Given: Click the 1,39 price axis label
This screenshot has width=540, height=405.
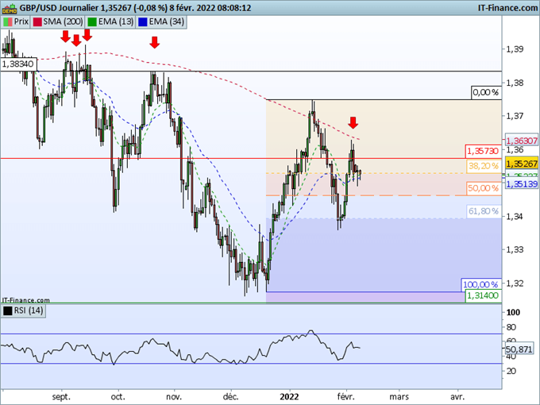Looking at the screenshot, I should tap(514, 49).
